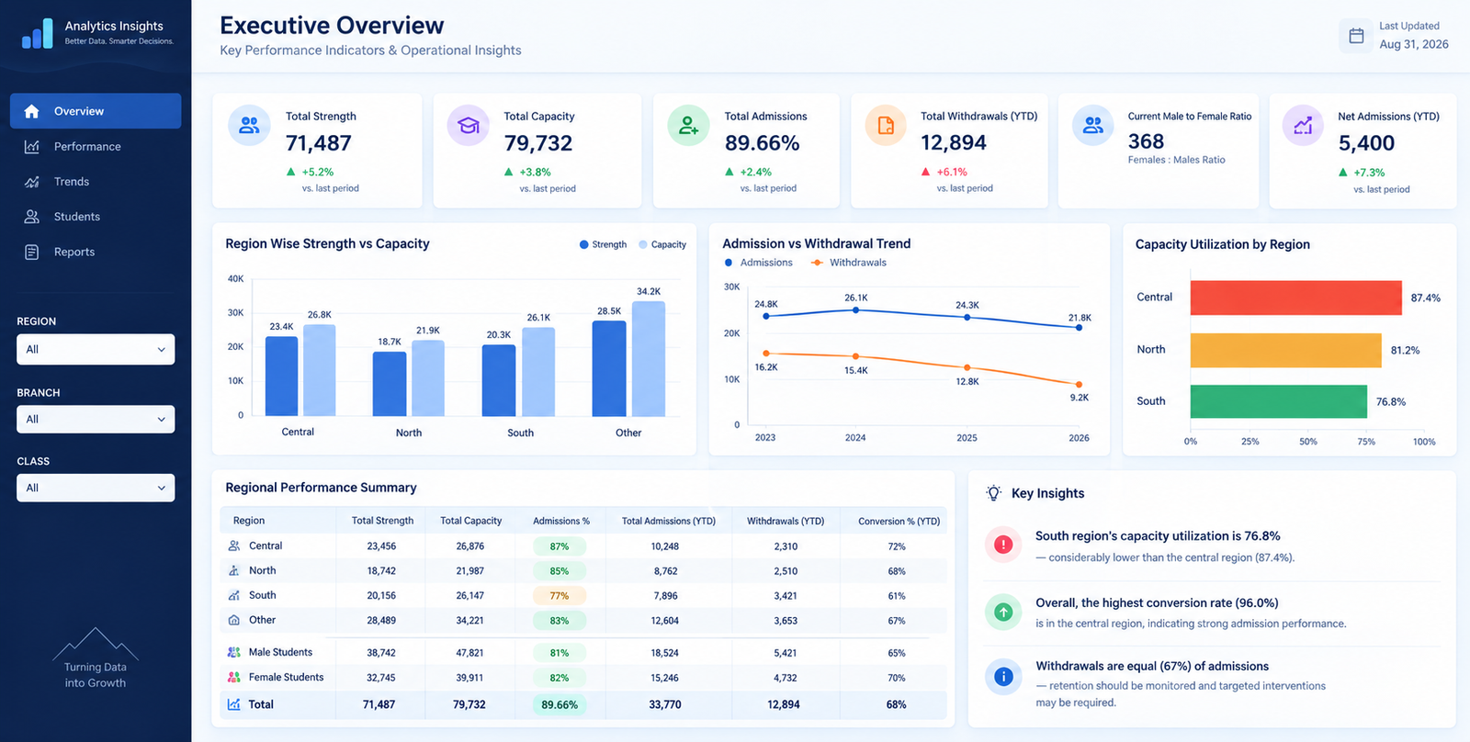Screen dimensions: 1470x742
Task: Open the Branch filter dropdown
Action: tap(96, 419)
